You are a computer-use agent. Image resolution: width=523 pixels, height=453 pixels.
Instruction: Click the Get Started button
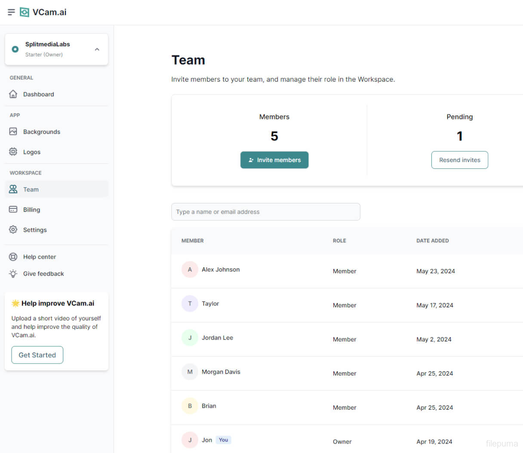37,355
